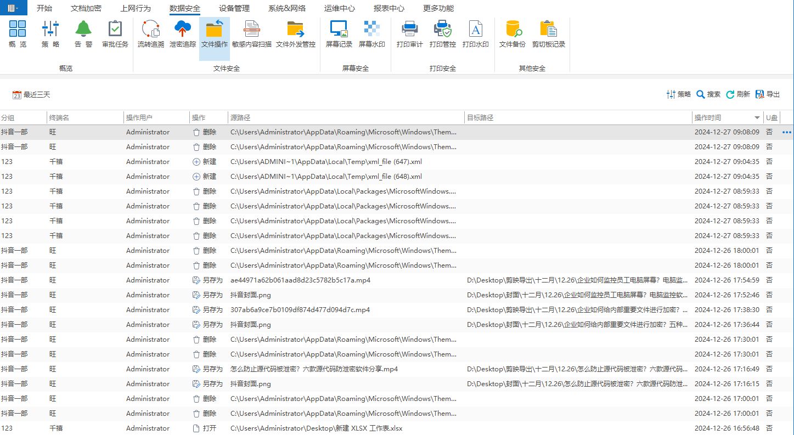
Task: Click the 刷新 refresh button
Action: (x=737, y=94)
